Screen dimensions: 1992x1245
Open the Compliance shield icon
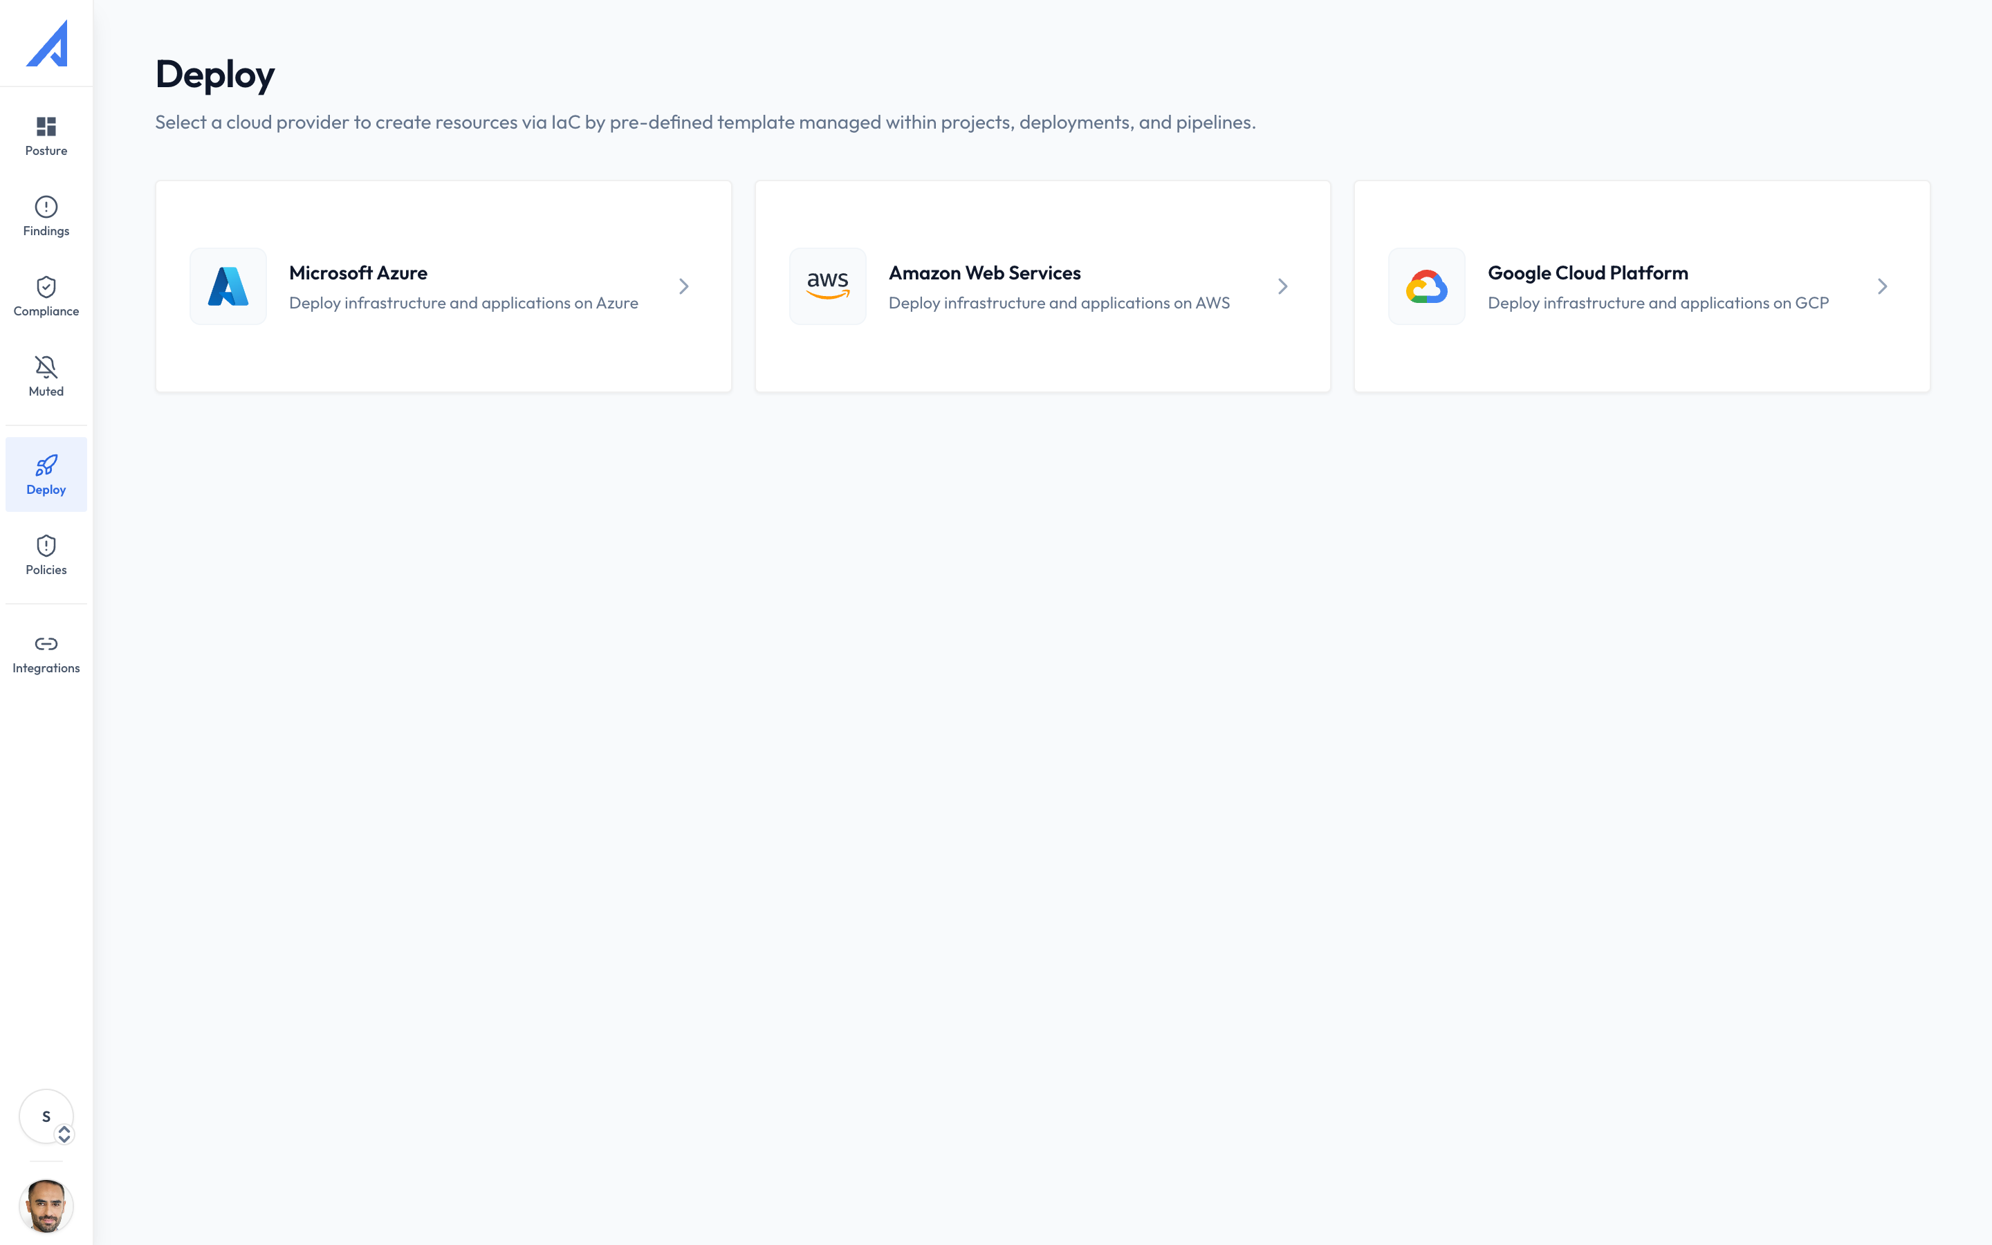click(x=46, y=286)
